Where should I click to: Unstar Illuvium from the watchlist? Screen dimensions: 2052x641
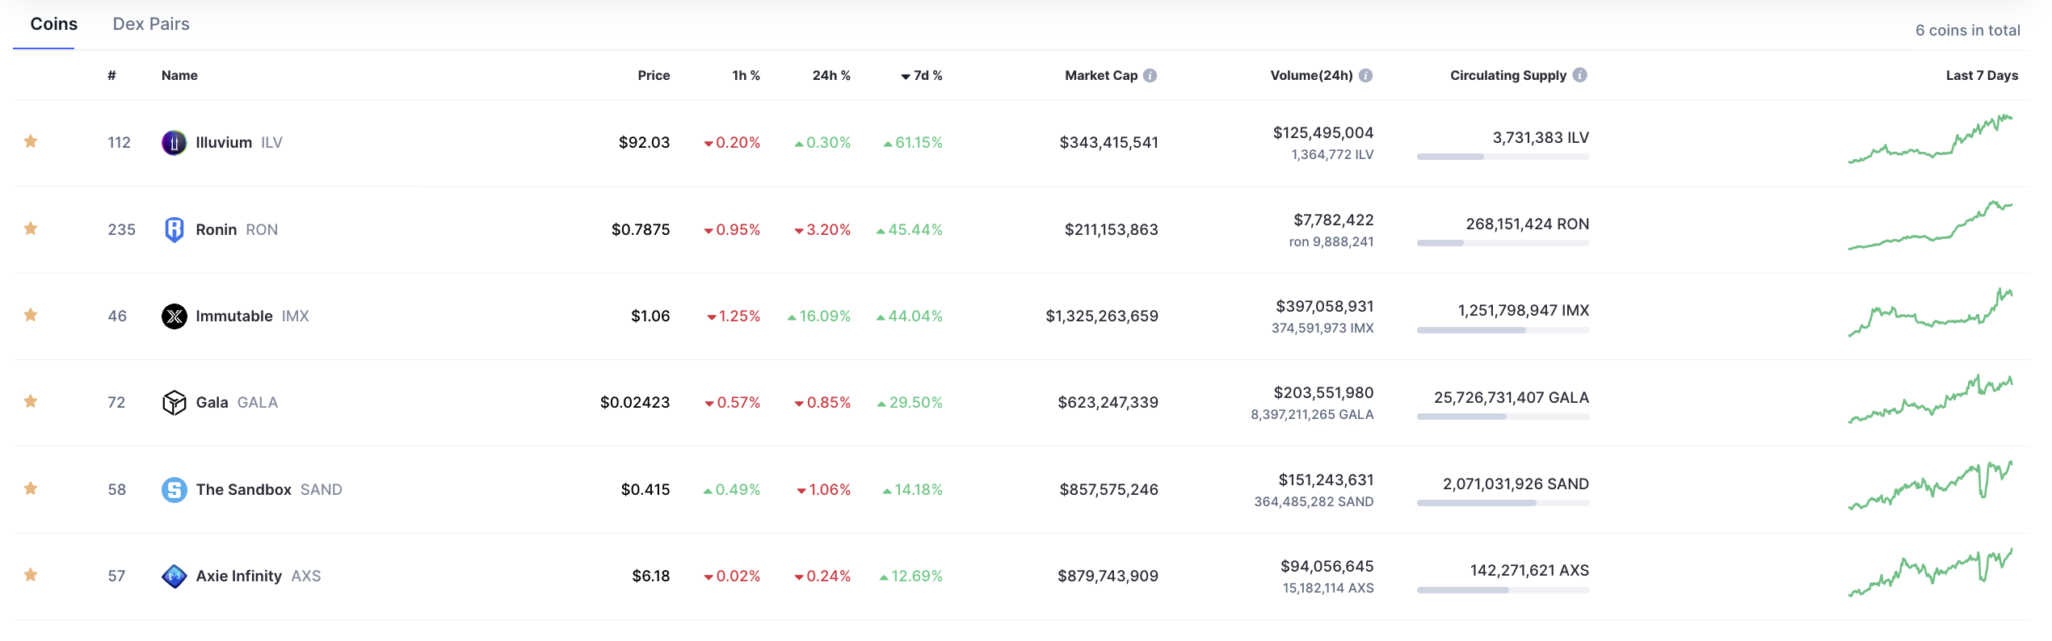[x=31, y=141]
